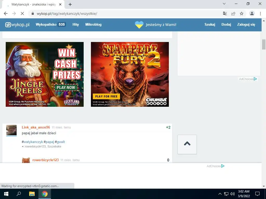The height and width of the screenshot is (199, 266).
Task: Open the Hity section
Action: pos(76,25)
